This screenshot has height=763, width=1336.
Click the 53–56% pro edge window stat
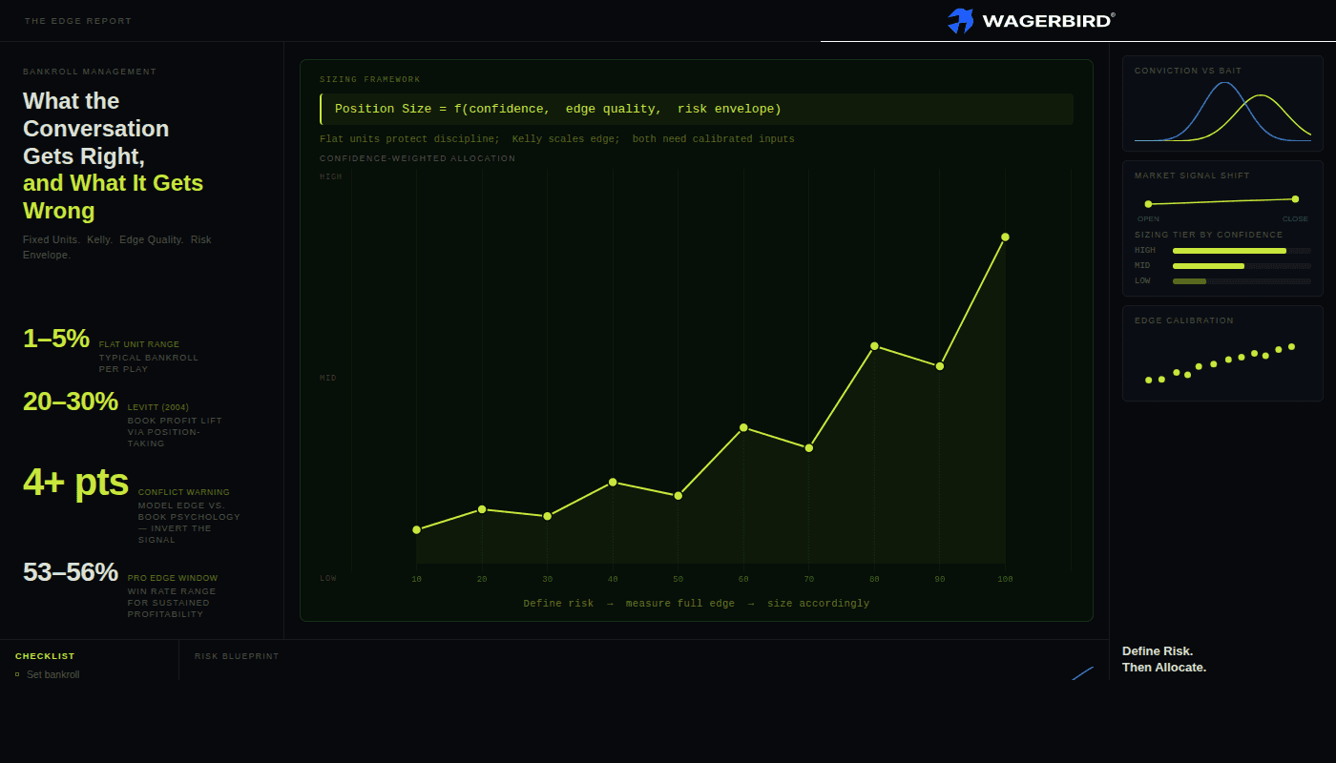pyautogui.click(x=71, y=572)
